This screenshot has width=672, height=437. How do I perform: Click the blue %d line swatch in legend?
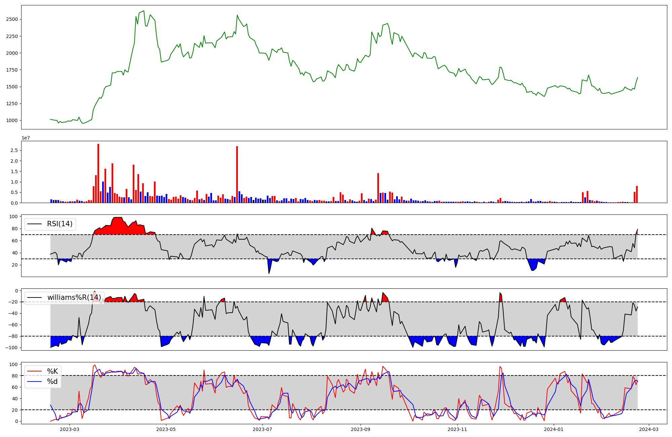click(x=35, y=382)
